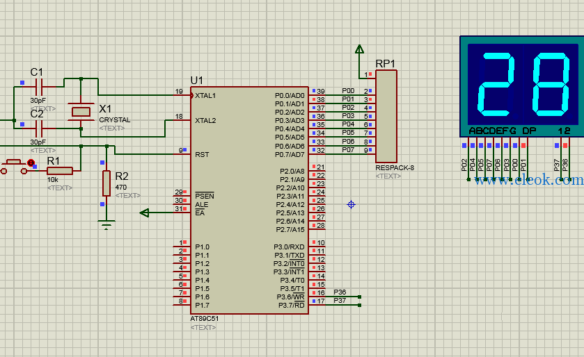Select resistor R2 470 symbol
The image size is (584, 357).
coord(106,183)
